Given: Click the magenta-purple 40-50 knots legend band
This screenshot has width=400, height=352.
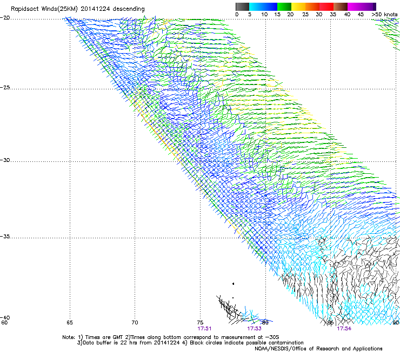Looking at the screenshot, I should coord(362,6).
